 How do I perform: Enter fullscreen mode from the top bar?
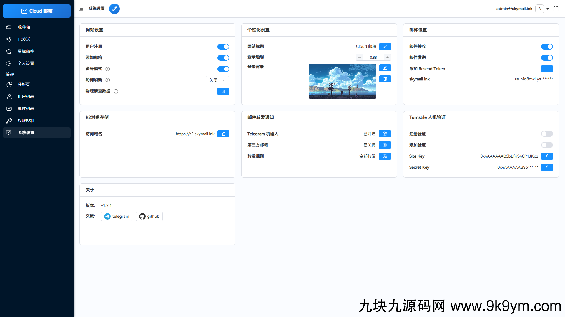[x=556, y=9]
